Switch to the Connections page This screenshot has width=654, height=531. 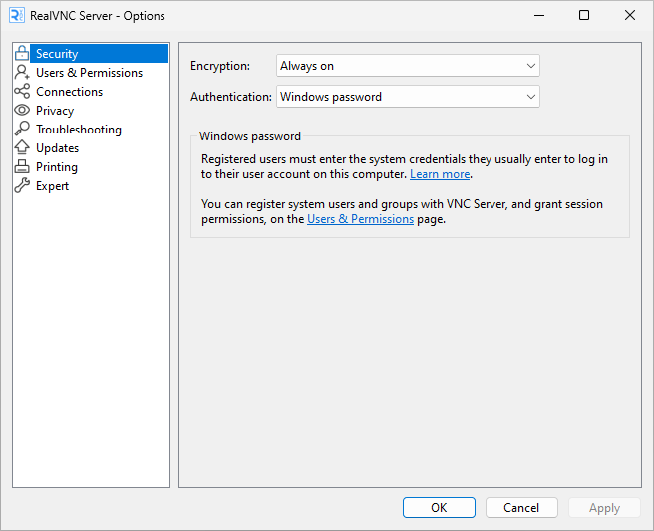coord(69,92)
